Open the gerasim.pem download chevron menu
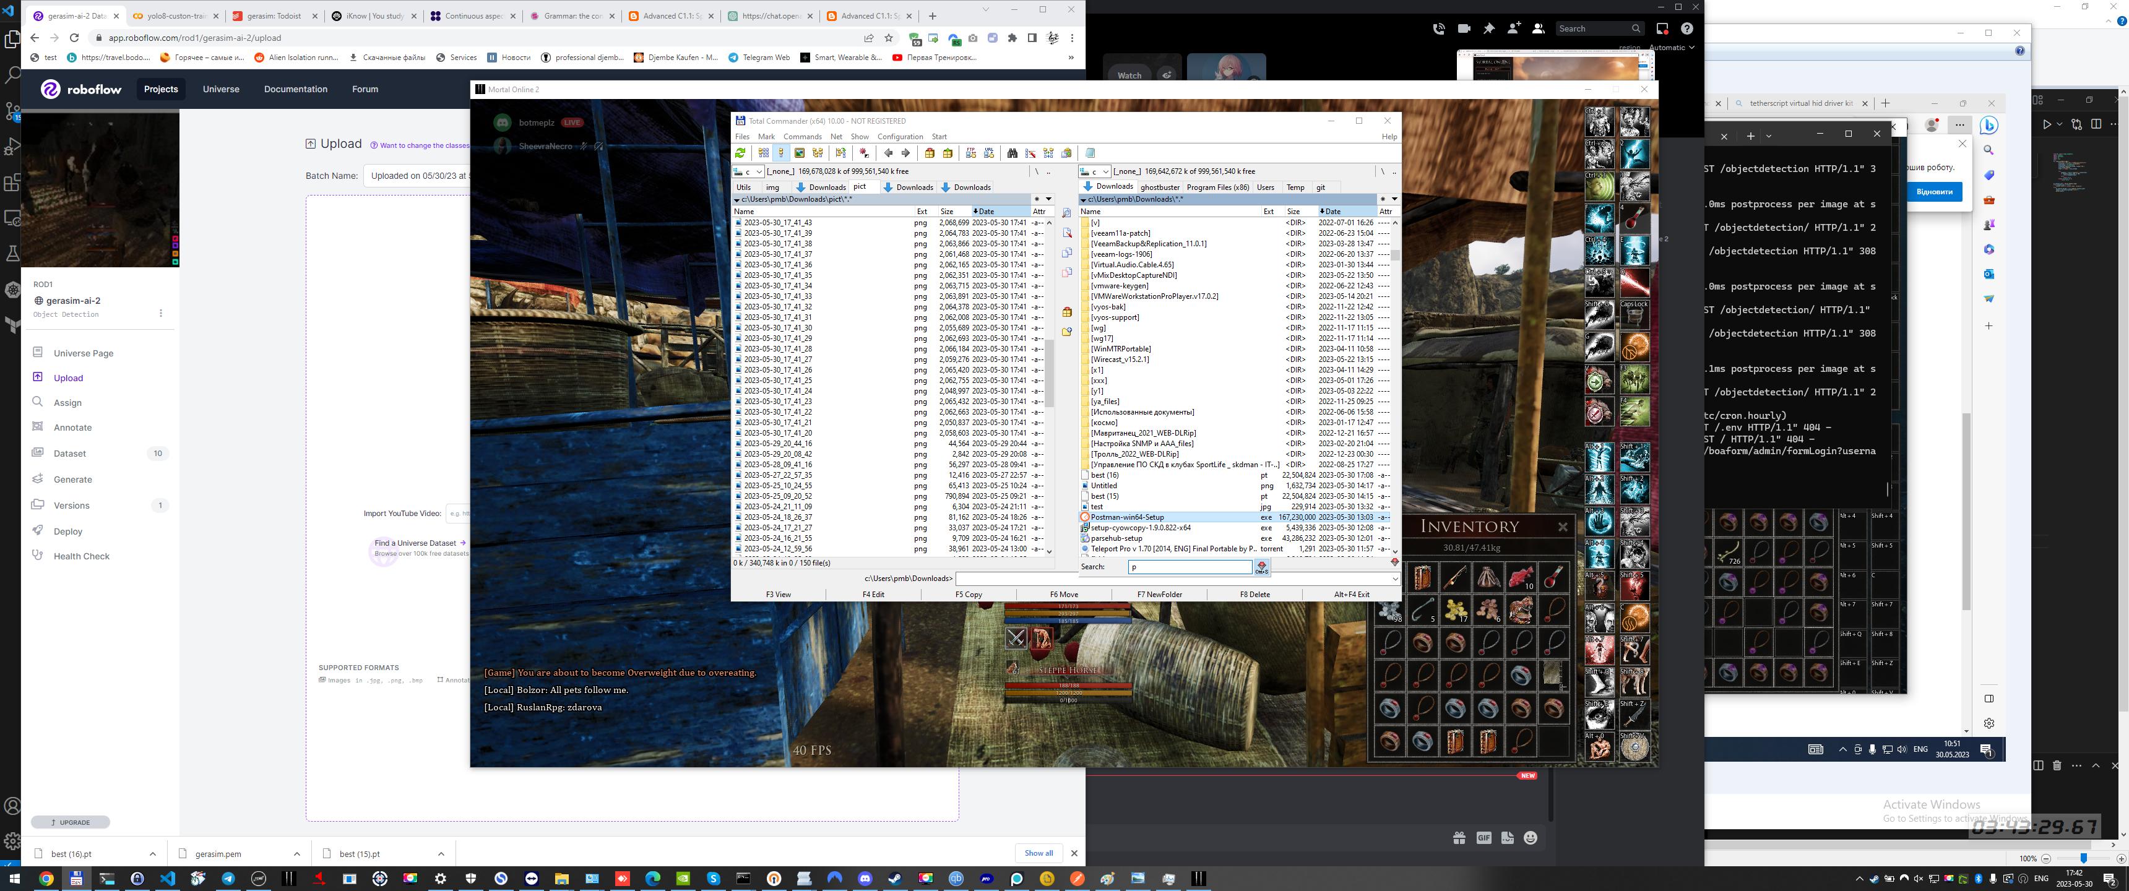 [x=296, y=854]
